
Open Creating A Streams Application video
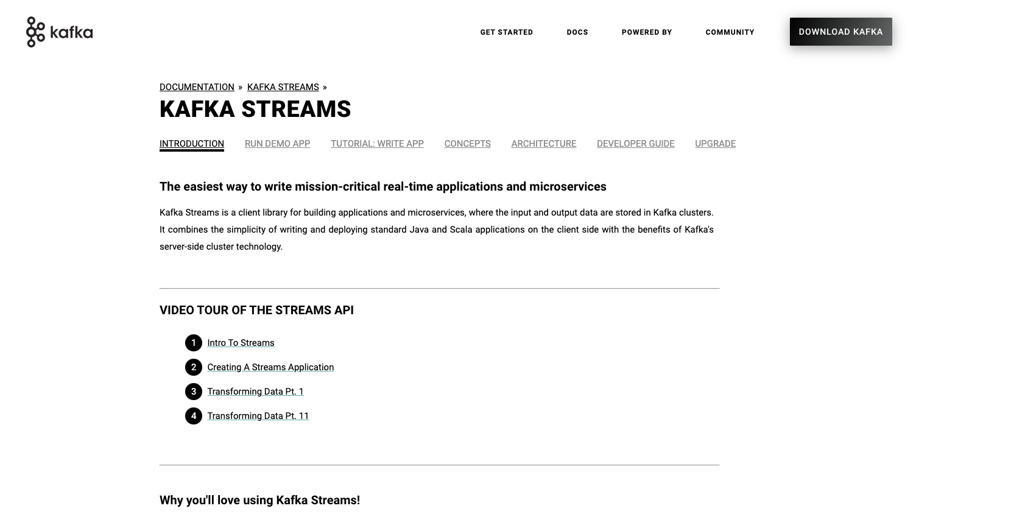pos(270,367)
